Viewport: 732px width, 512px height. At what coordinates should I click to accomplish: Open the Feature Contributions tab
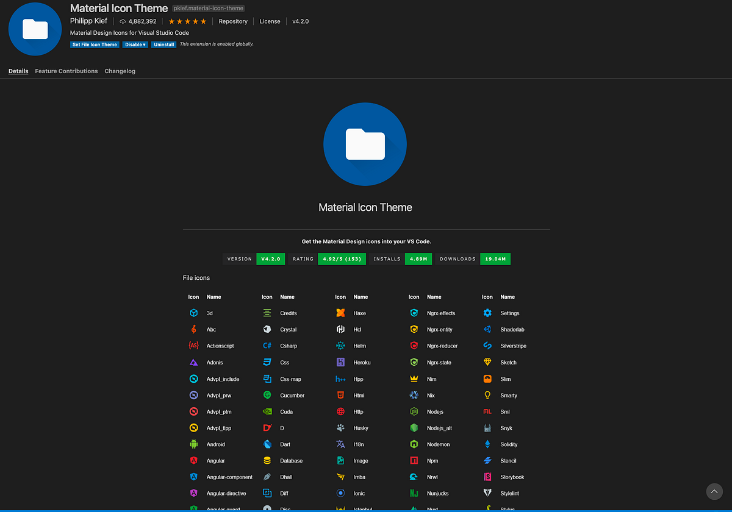[x=66, y=71]
